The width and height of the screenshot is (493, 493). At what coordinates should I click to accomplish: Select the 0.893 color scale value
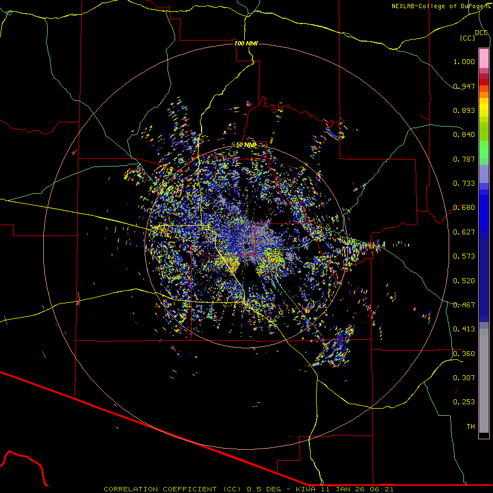click(464, 110)
